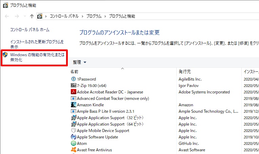This screenshot has height=154, width=259.
Task: Select Apple Mobile Device Support entry
Action: tap(103, 131)
